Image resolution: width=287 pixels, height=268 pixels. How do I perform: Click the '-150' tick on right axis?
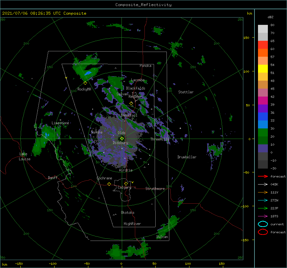[x=245, y=240]
